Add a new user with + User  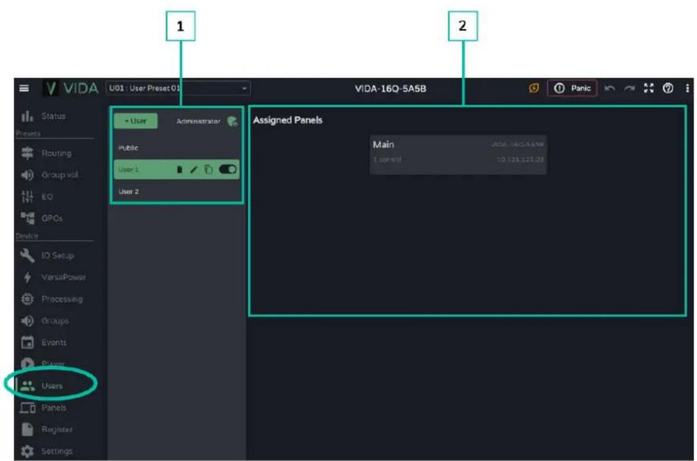(x=136, y=121)
